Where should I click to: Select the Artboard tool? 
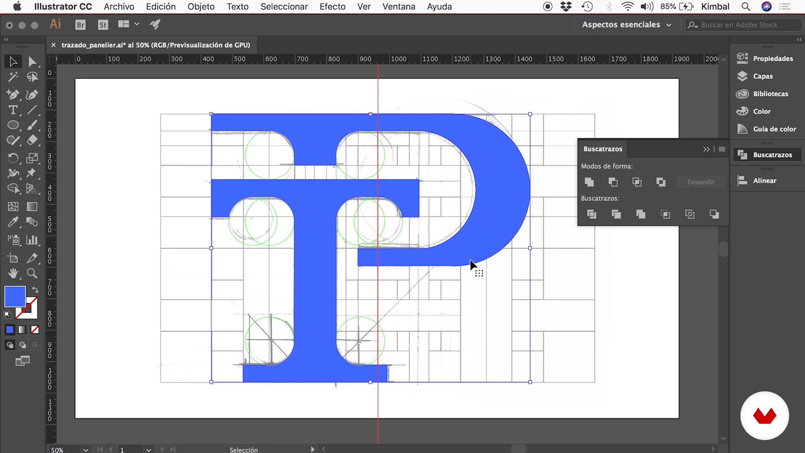tap(13, 258)
